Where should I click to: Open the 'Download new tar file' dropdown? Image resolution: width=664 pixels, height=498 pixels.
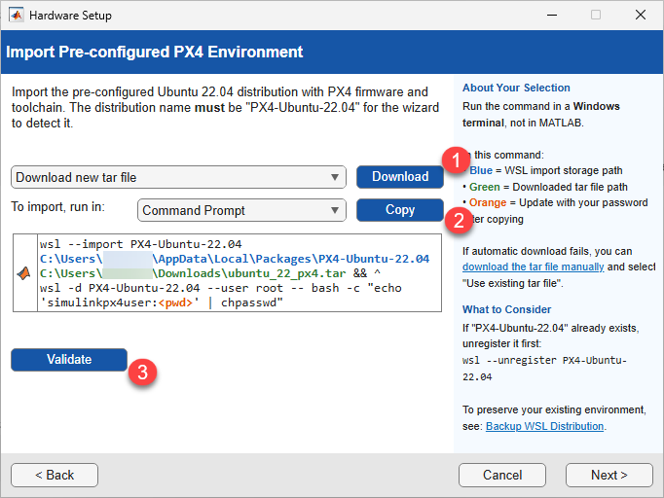(178, 177)
